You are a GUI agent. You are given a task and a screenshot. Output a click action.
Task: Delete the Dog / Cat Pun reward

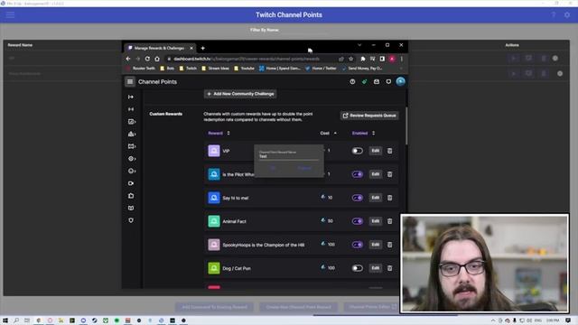(x=389, y=268)
